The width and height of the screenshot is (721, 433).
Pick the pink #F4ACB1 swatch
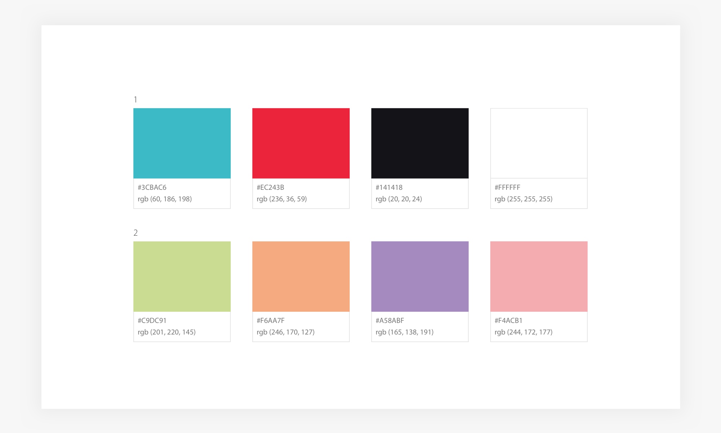coord(539,276)
